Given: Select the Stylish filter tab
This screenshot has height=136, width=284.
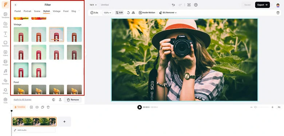Looking at the screenshot, I should coord(47,11).
